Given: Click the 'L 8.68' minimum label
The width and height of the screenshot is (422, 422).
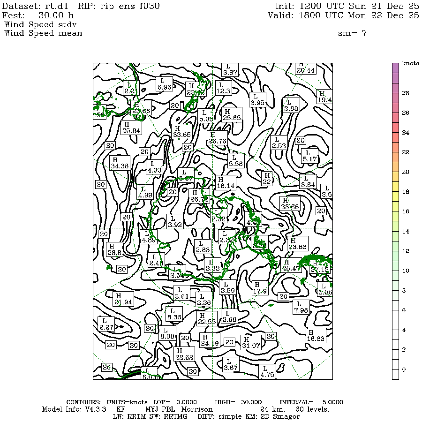Looking at the screenshot, I should coord(167,333).
